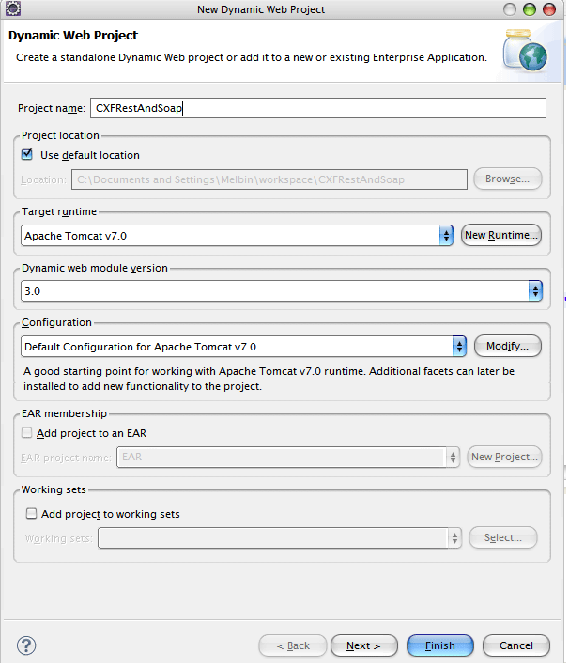Click the New Runtime button
The image size is (569, 668).
tap(501, 235)
